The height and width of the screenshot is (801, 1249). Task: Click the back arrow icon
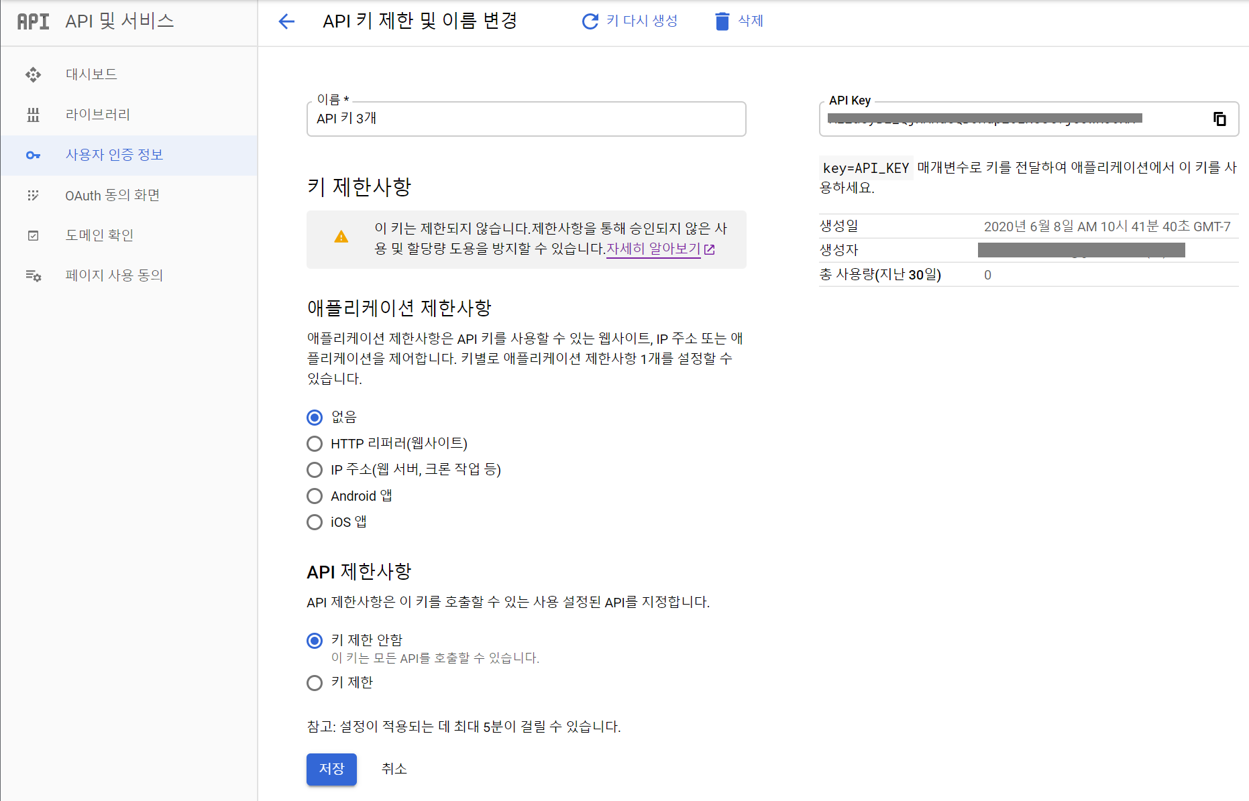[x=286, y=21]
